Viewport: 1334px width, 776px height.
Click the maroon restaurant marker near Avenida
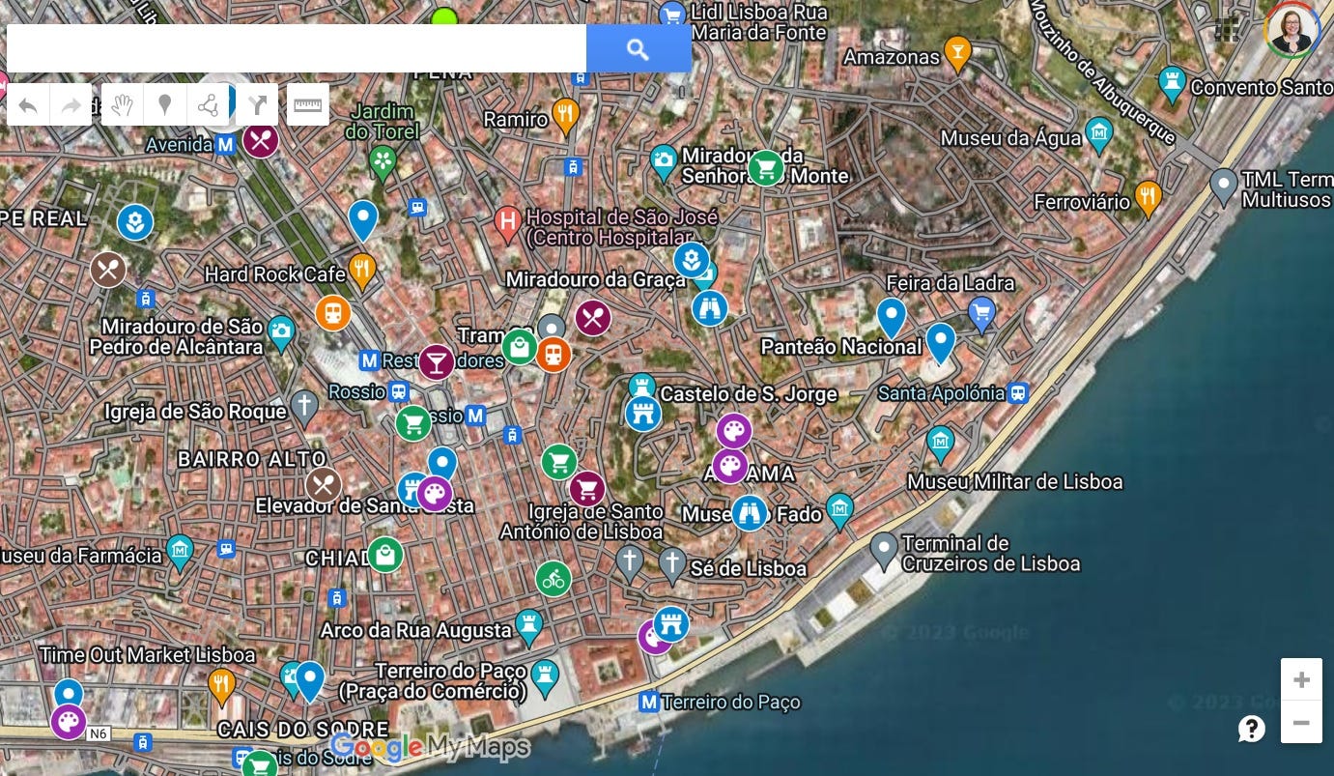pos(261,141)
